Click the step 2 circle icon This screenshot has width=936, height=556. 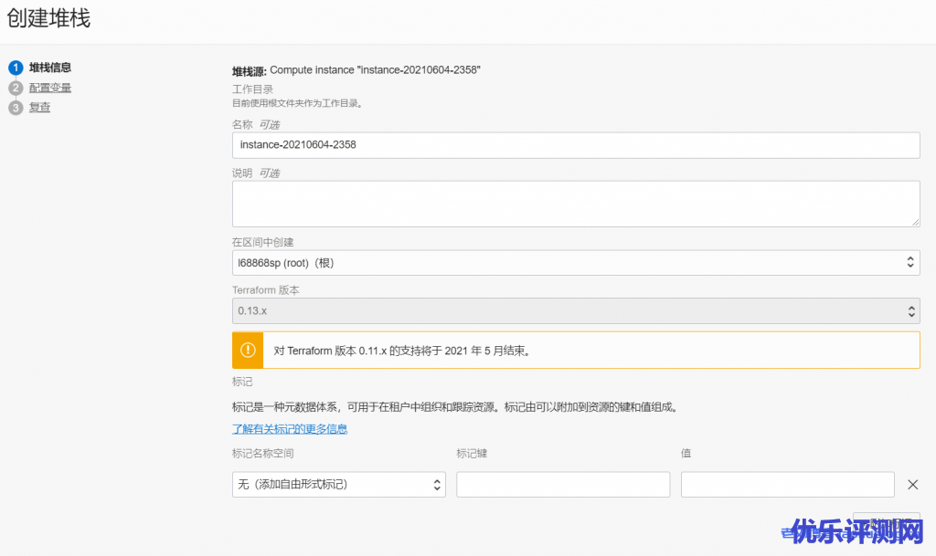(x=15, y=88)
